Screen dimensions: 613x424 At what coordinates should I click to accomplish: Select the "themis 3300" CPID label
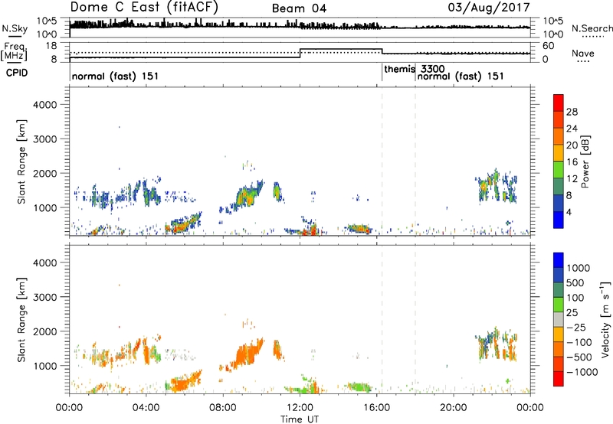(x=415, y=69)
